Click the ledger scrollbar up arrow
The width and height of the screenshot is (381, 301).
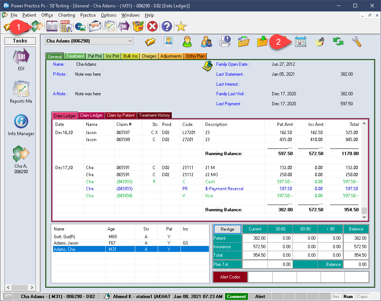(364, 123)
